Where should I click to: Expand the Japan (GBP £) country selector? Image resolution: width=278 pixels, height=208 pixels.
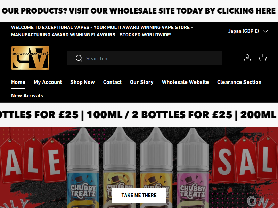(x=248, y=31)
